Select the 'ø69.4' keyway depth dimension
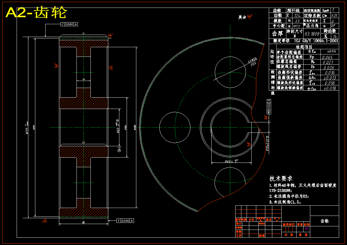 [231, 161]
